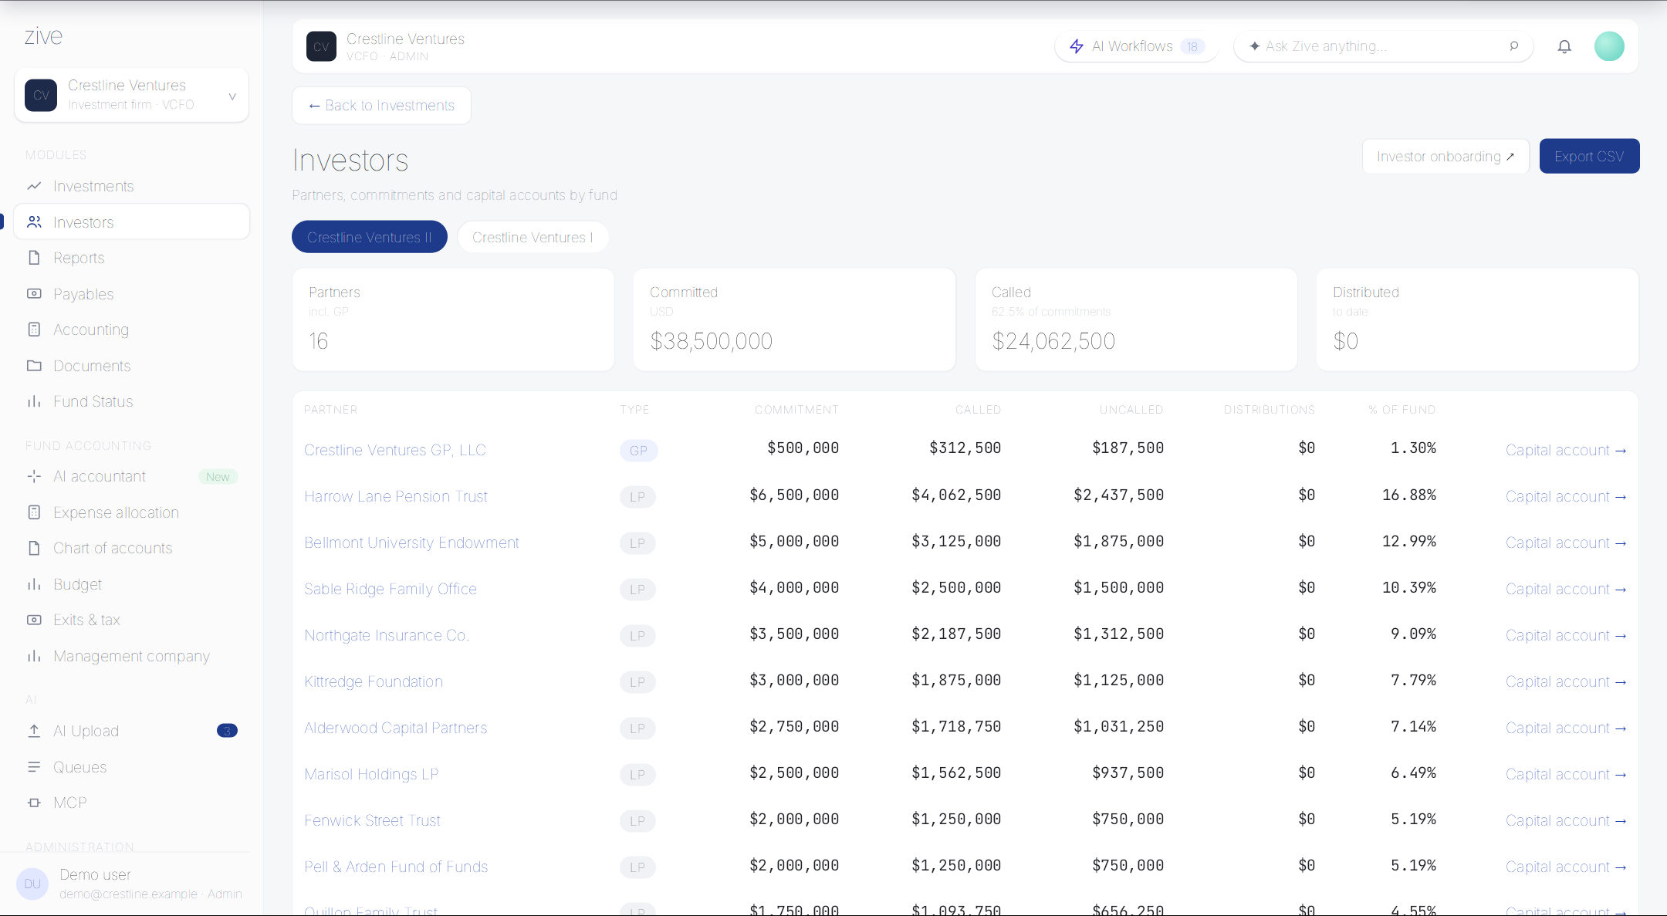Click the AI Upload arrow icon
Image resolution: width=1667 pixels, height=916 pixels.
pyautogui.click(x=34, y=731)
